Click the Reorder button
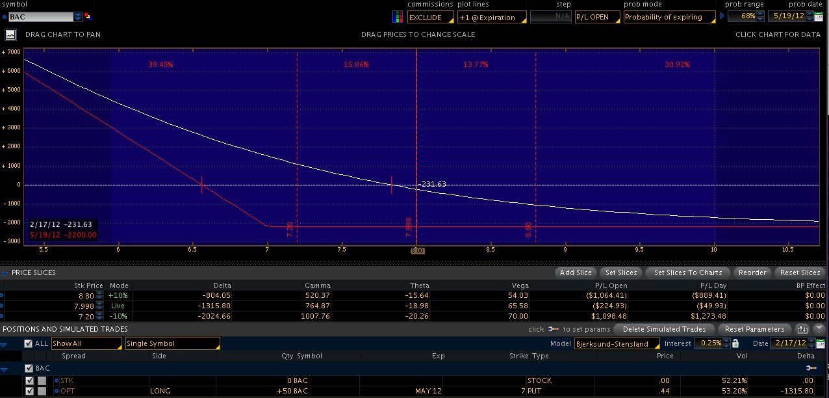Viewport: 829px width, 398px height. click(x=752, y=272)
